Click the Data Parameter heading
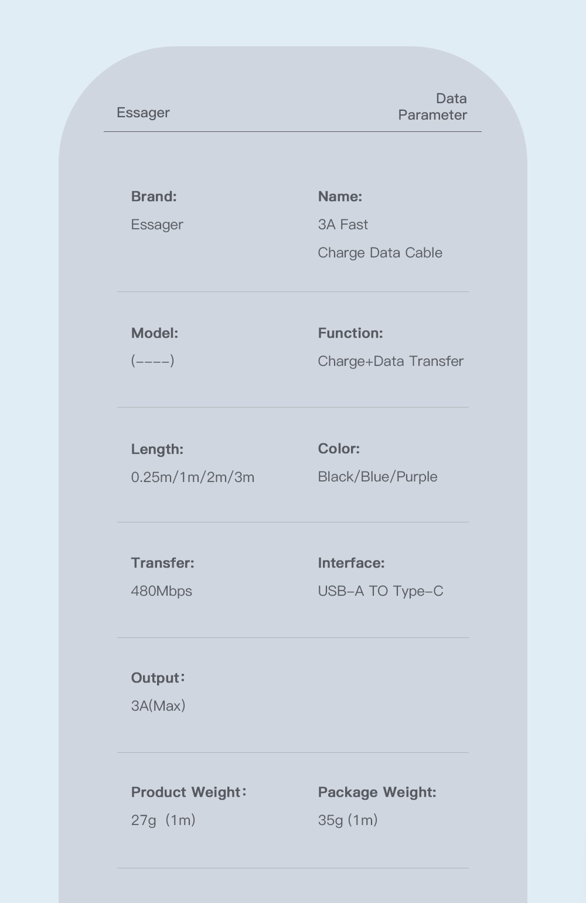 432,107
